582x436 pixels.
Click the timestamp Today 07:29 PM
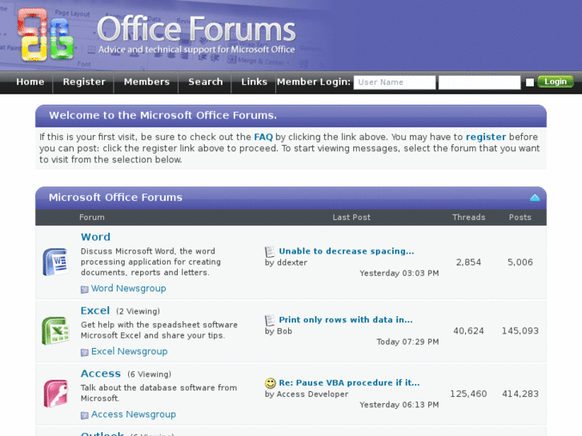tap(407, 342)
